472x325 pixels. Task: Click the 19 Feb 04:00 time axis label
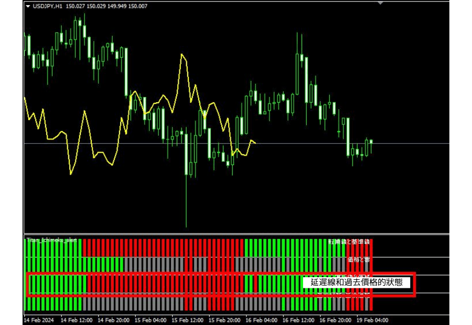point(373,319)
